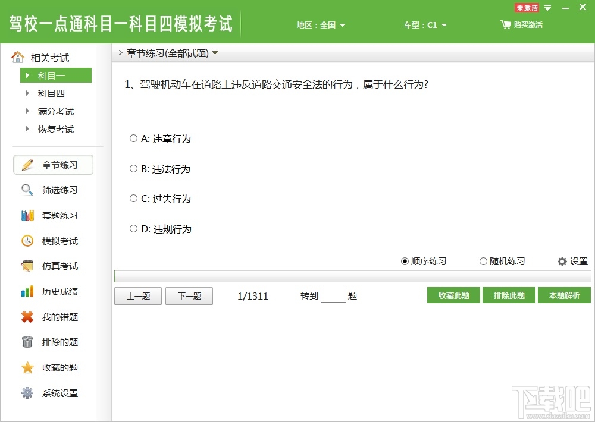Click the trash can icon for 排除的题
595x422 pixels.
click(x=27, y=342)
